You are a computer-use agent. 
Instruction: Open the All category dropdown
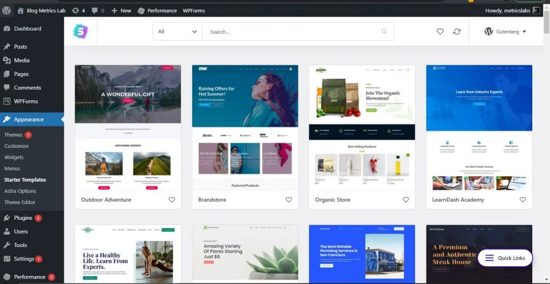pyautogui.click(x=177, y=32)
